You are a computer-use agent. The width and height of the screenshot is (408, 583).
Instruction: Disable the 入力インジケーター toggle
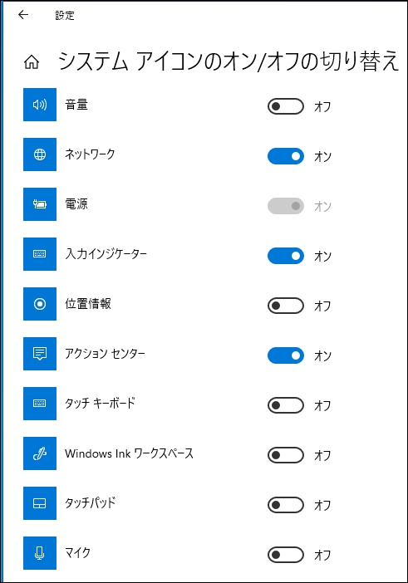(x=286, y=256)
